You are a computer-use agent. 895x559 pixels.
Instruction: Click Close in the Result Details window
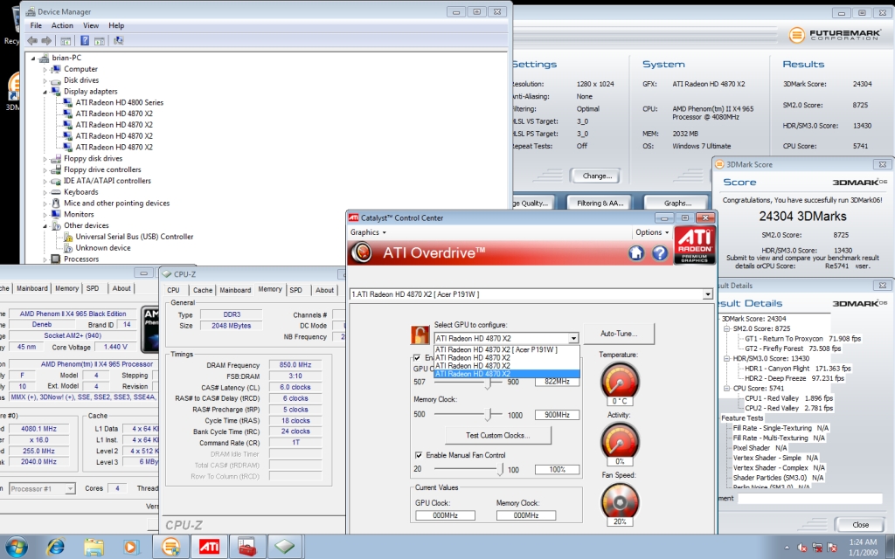pos(860,524)
